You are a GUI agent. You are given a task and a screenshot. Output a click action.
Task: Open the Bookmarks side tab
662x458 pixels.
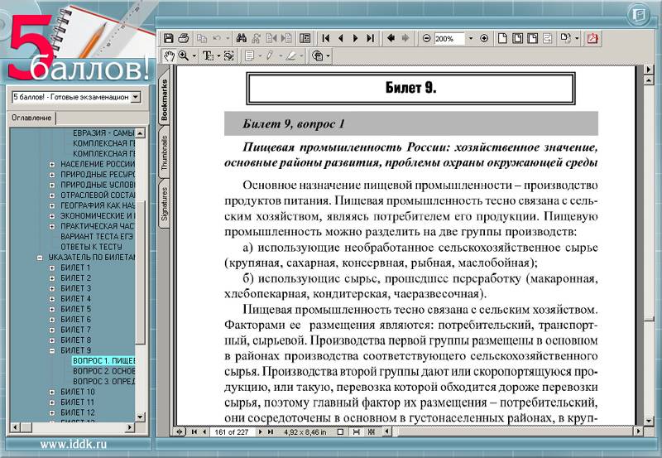coord(164,99)
